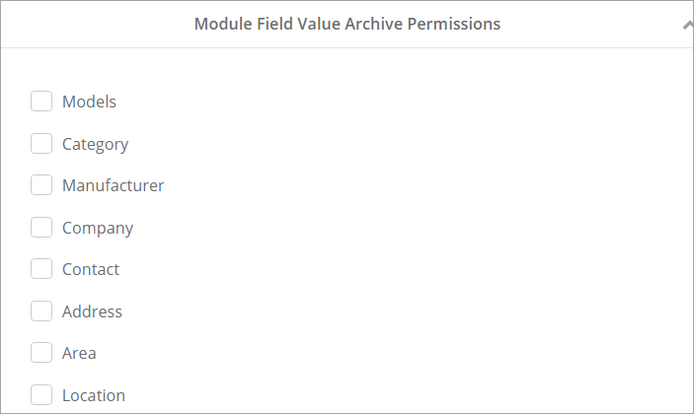This screenshot has width=694, height=414.
Task: Enable archive permission checkbox for Address
Action: 41,311
